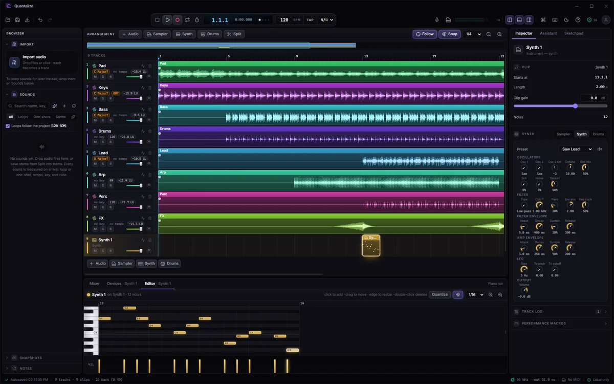Click the save project floppy-disk icon
The image size is (614, 384).
click(17, 20)
